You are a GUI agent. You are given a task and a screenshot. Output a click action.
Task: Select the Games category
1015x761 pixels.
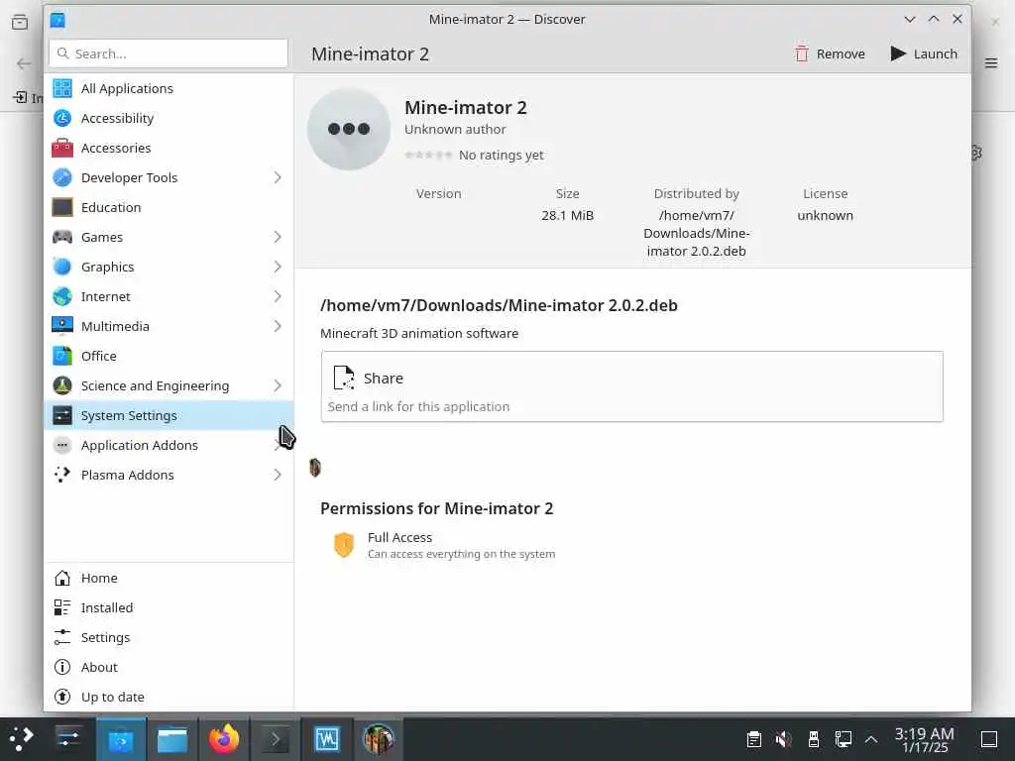[x=169, y=238]
